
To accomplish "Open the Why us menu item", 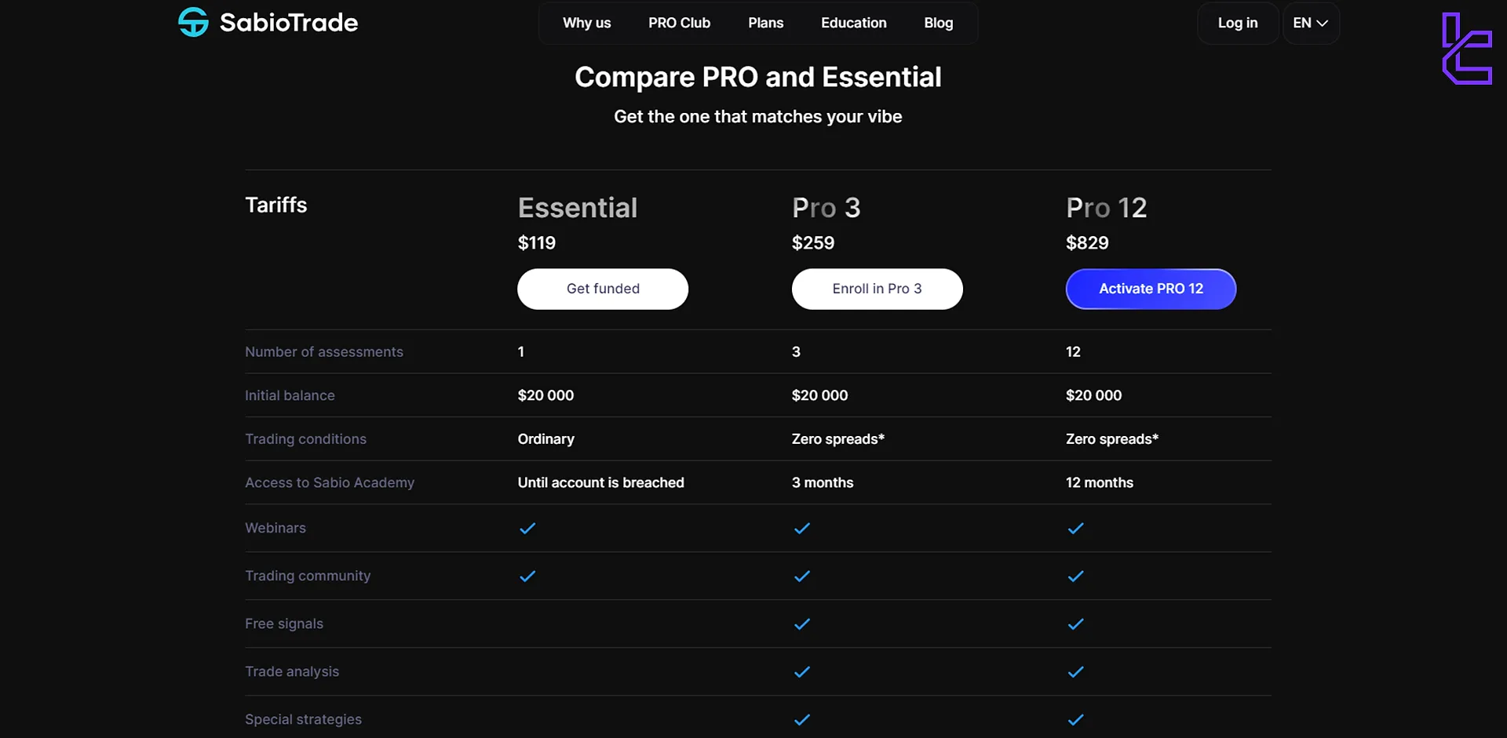I will click(x=586, y=23).
